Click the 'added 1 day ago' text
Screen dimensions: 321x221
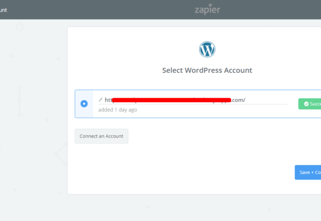[117, 110]
